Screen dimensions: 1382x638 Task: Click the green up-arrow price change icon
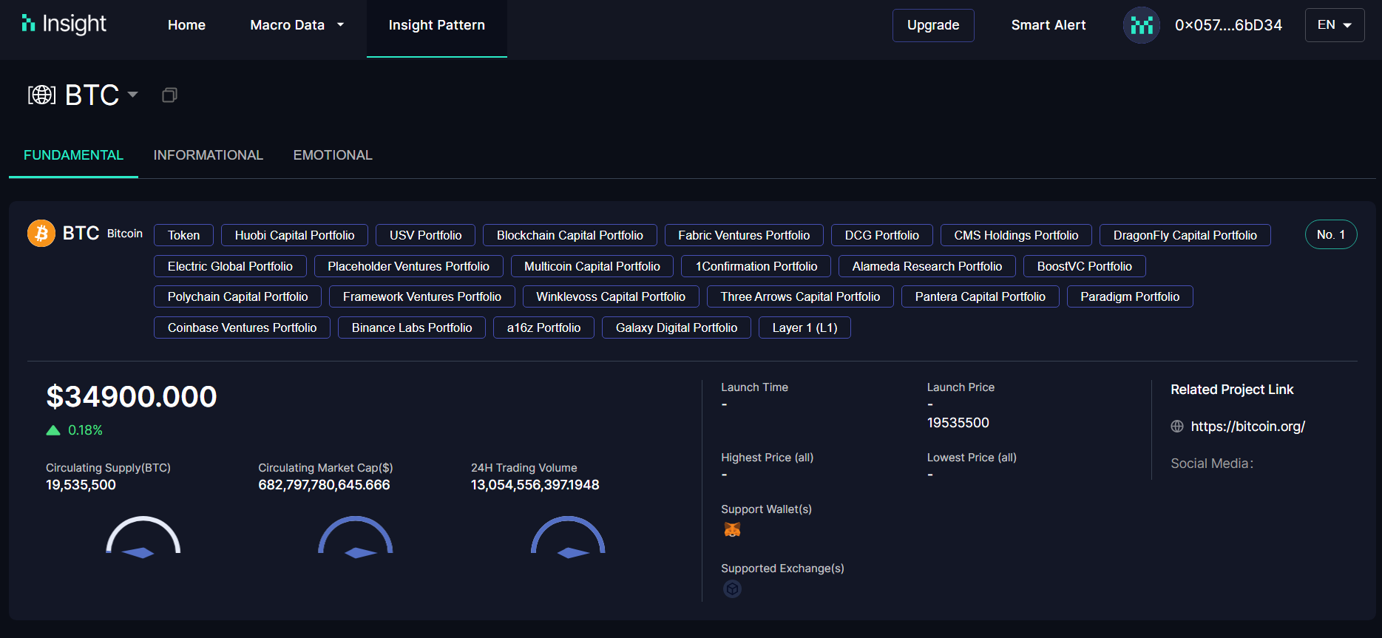[x=53, y=430]
